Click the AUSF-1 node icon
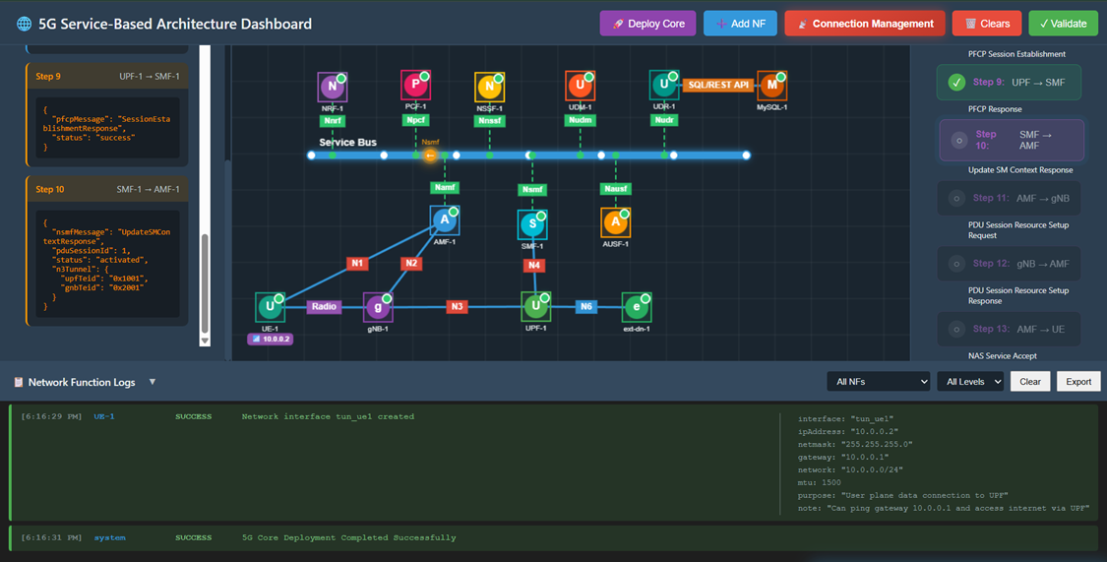Image resolution: width=1107 pixels, height=562 pixels. click(x=616, y=222)
